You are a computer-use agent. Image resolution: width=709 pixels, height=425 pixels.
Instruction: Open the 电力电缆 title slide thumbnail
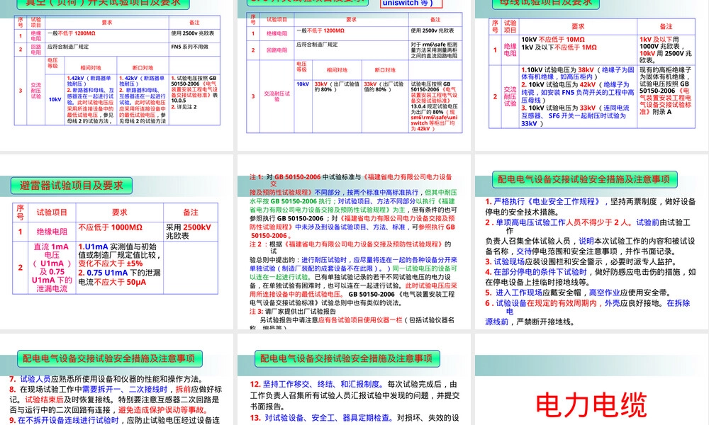point(591,380)
